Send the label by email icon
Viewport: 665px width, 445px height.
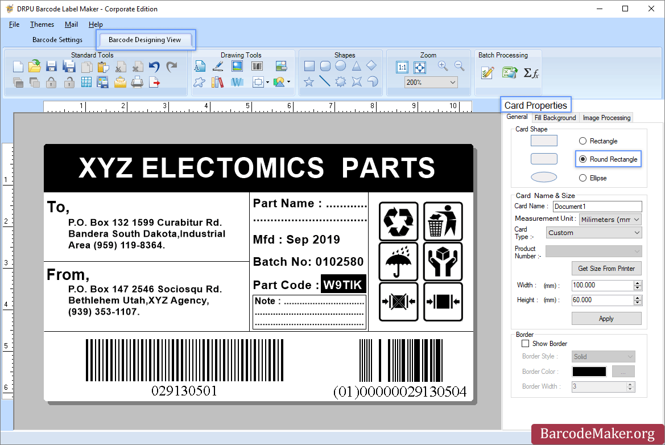(120, 82)
